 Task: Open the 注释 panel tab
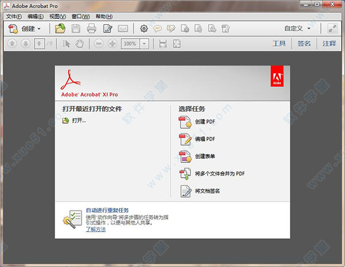click(329, 44)
